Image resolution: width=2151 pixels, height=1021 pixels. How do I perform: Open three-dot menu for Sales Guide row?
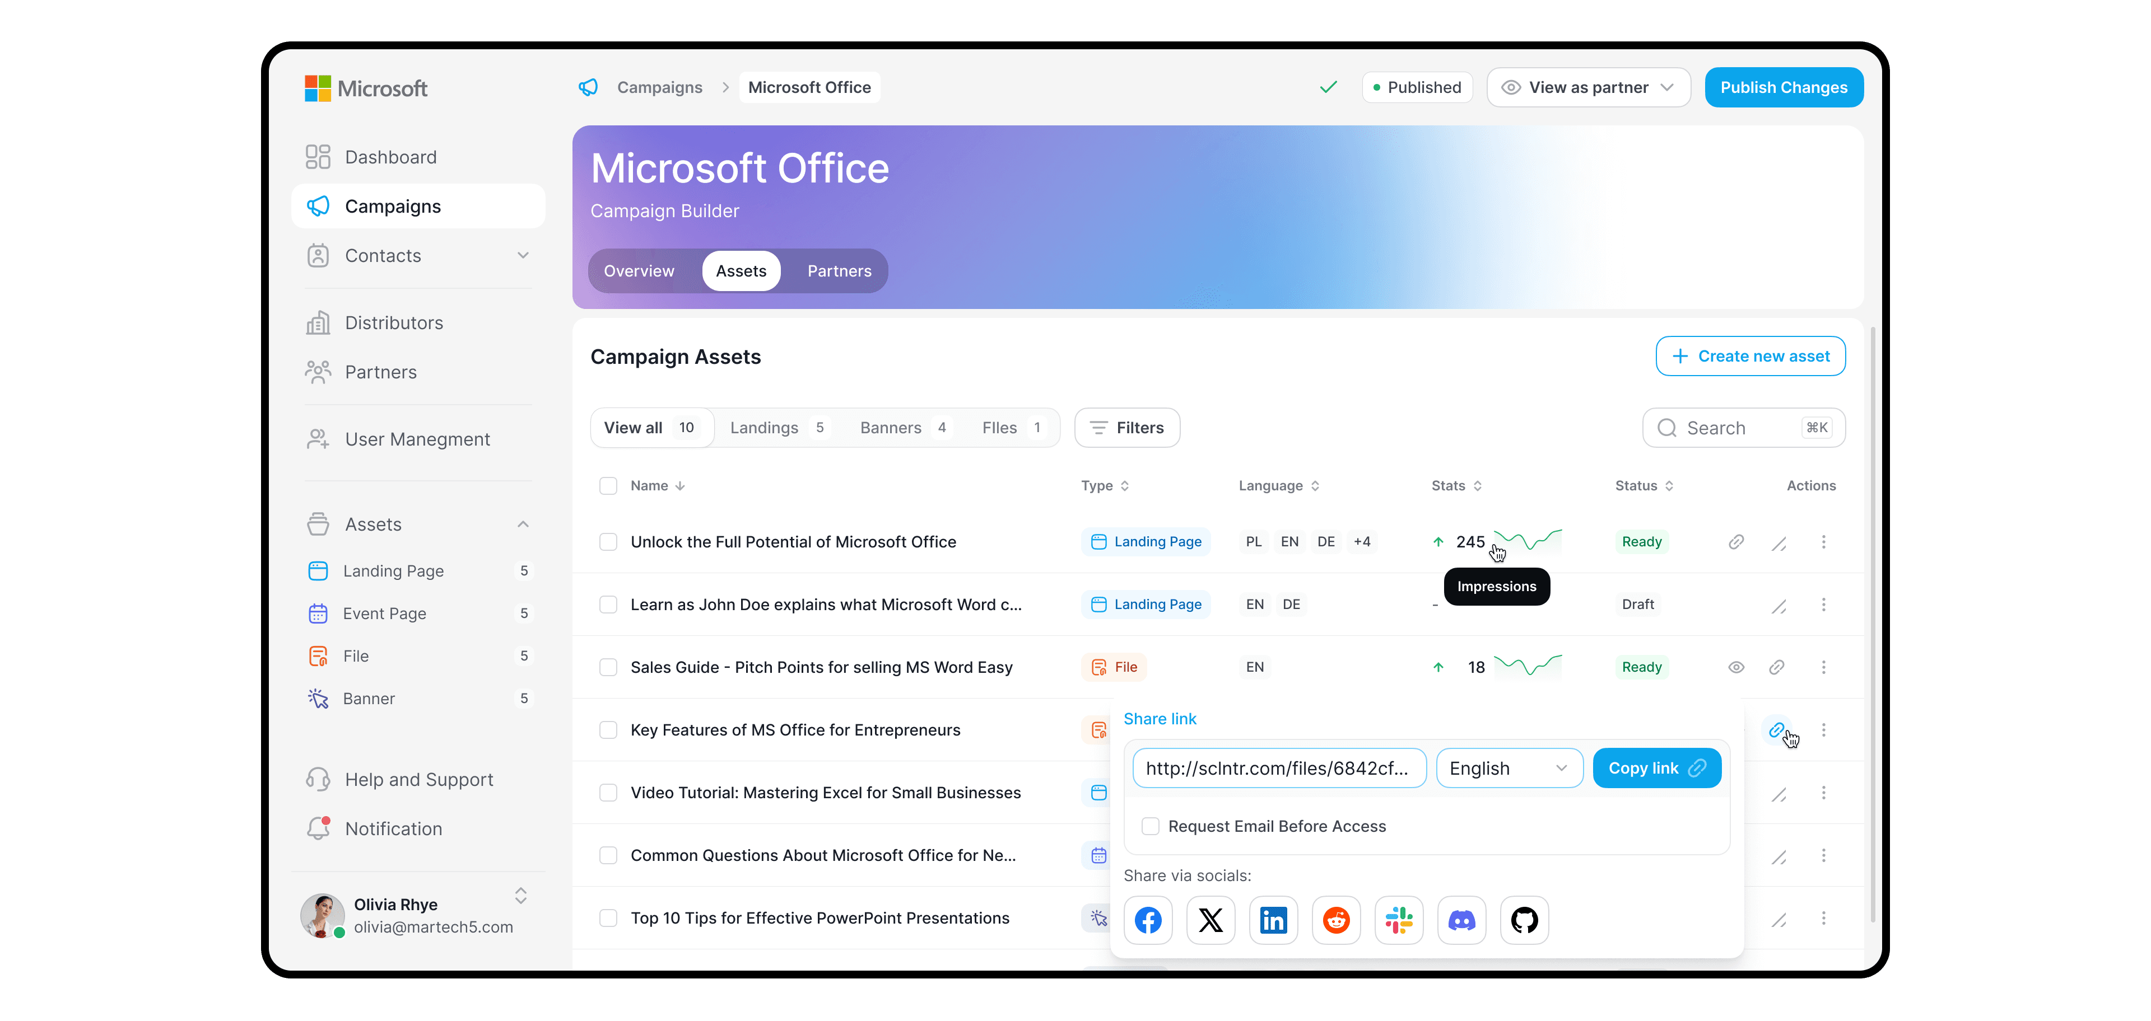click(1823, 667)
